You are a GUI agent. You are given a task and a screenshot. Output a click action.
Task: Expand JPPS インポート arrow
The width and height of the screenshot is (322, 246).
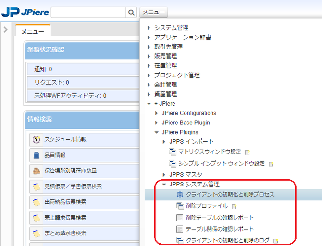[x=164, y=142]
